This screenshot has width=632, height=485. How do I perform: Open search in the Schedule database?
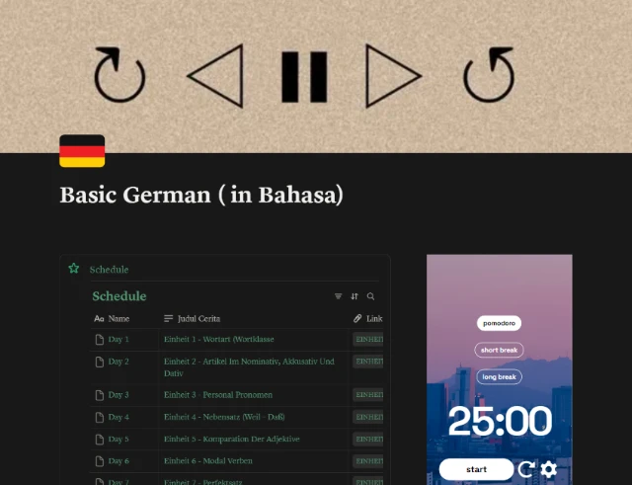coord(371,296)
